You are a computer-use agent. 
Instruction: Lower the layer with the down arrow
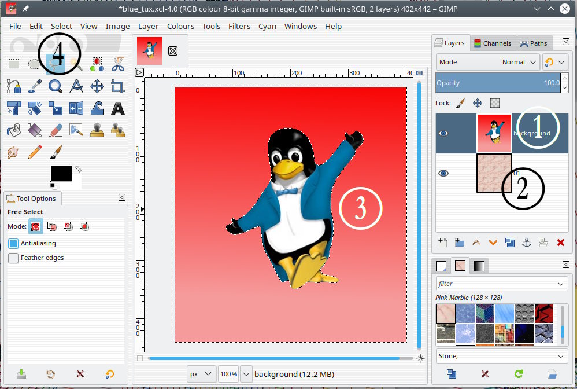point(493,243)
